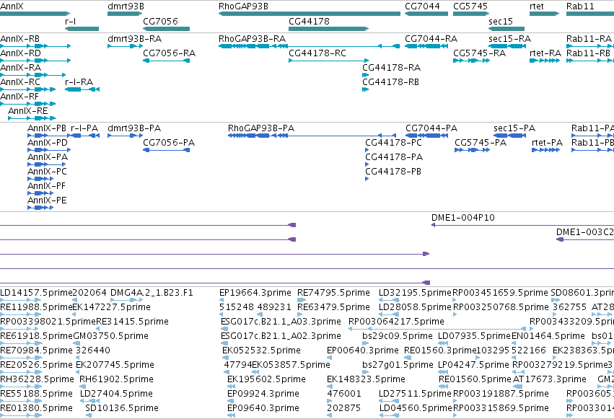
Task: Open the RhoGAP93B-RA transcript label
Action: (253, 39)
